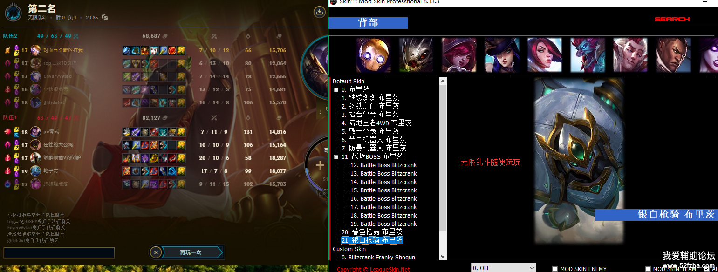Viewport: 718px width, 272px height.
Task: Click the 背部 blue label button
Action: pyautogui.click(x=368, y=23)
